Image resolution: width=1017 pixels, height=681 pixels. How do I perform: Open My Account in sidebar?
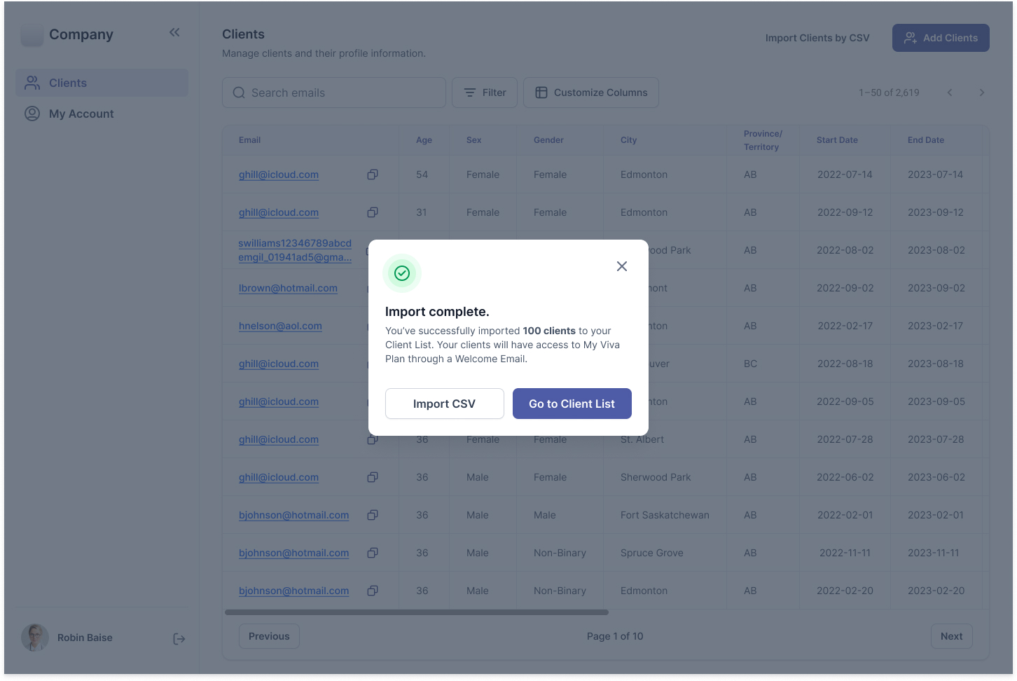coord(81,113)
